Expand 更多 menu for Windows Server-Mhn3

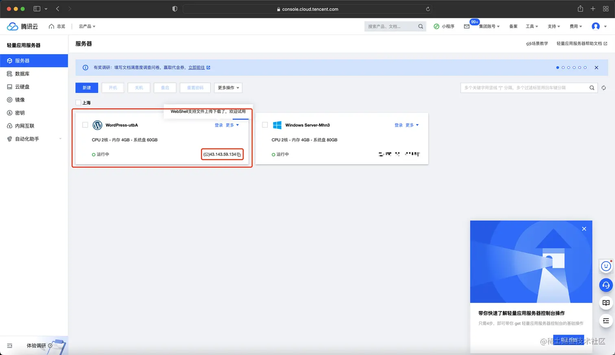412,125
